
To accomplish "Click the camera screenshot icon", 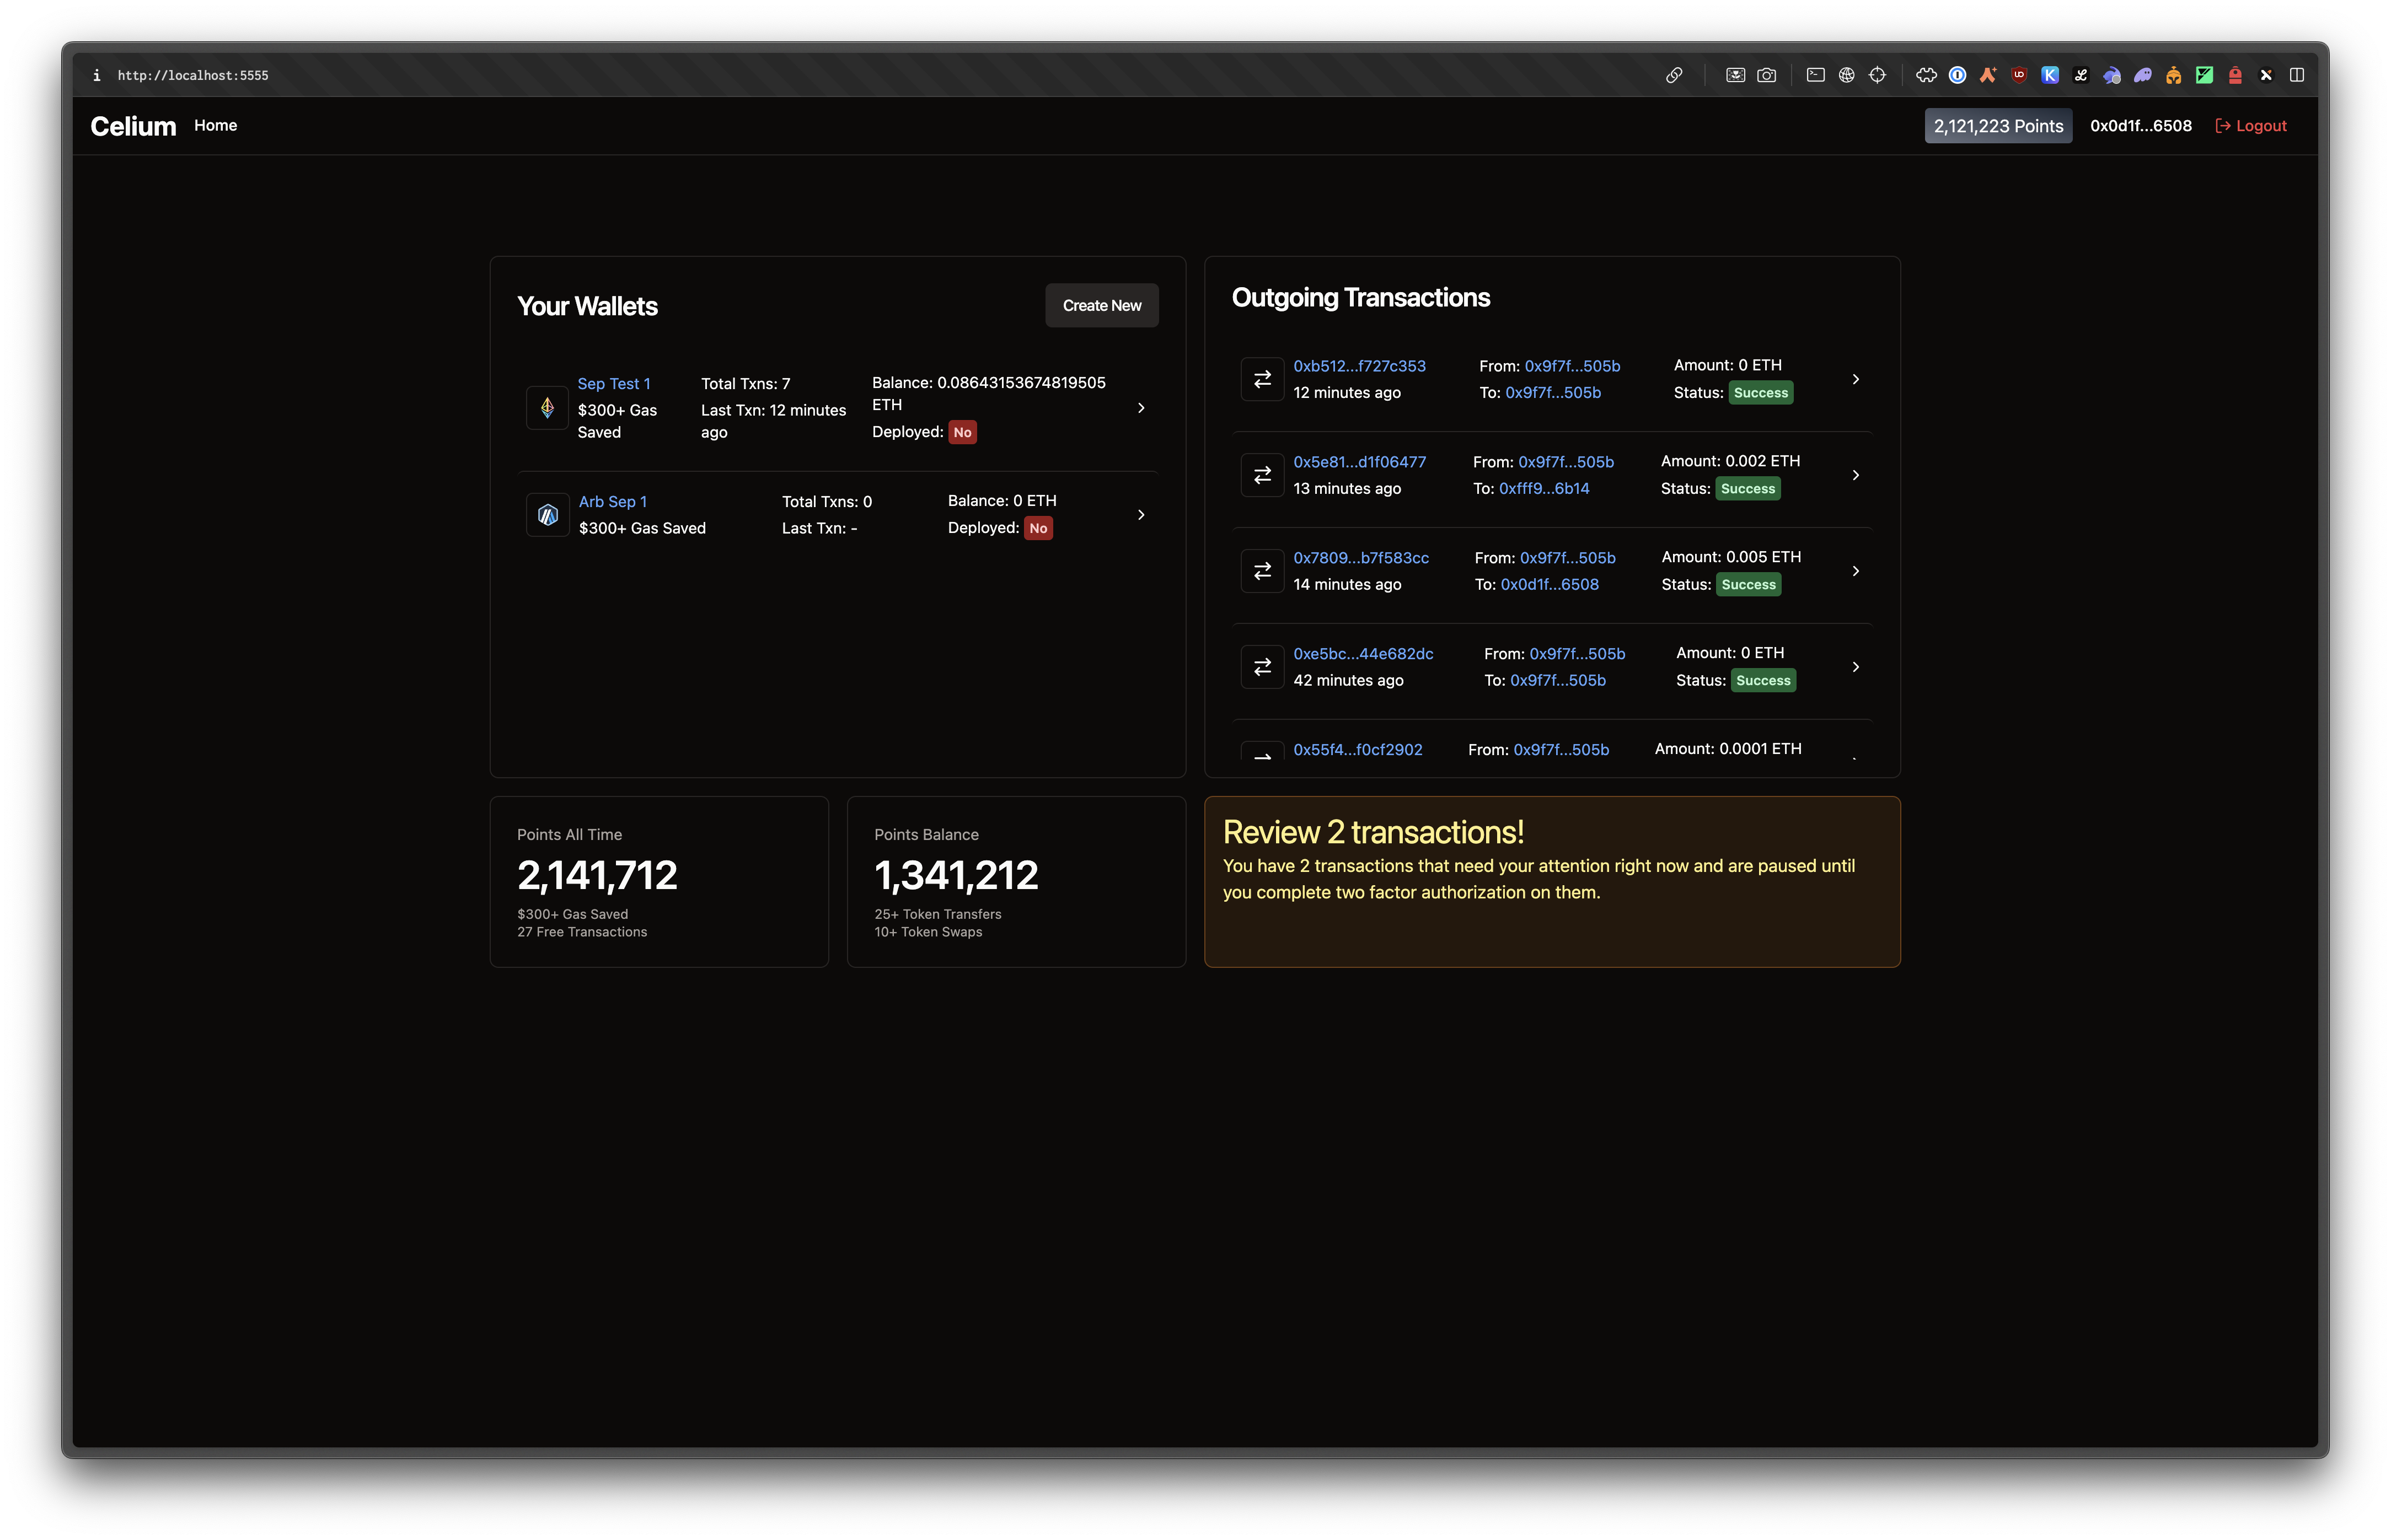I will 1767,75.
